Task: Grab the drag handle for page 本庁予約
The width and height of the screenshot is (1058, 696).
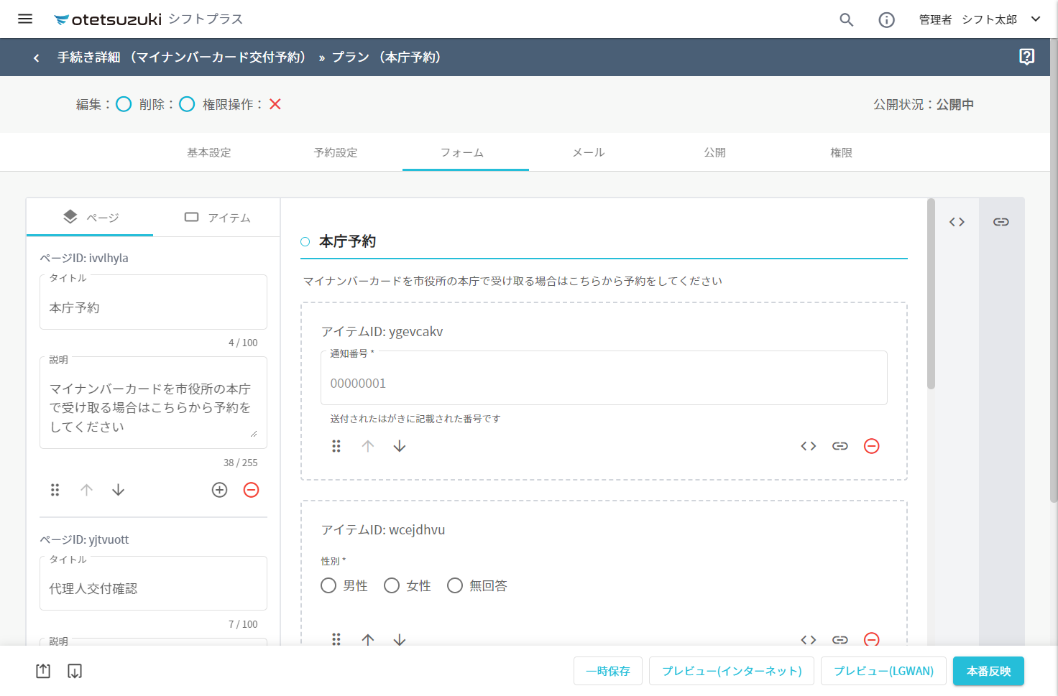Action: point(55,490)
